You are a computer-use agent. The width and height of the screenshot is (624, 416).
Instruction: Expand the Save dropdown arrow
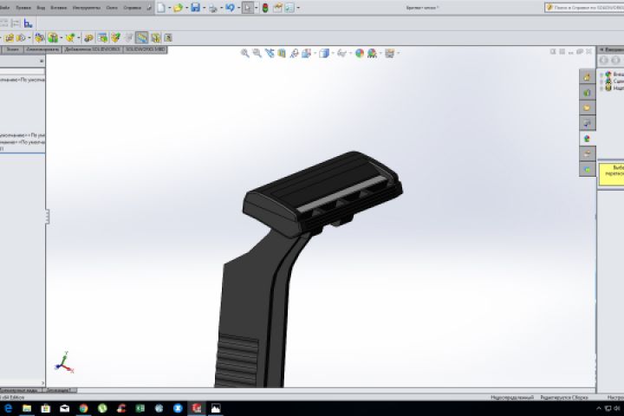pos(204,8)
